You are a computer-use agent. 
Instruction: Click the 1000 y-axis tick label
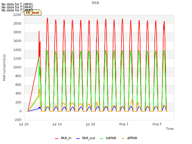click(17, 67)
